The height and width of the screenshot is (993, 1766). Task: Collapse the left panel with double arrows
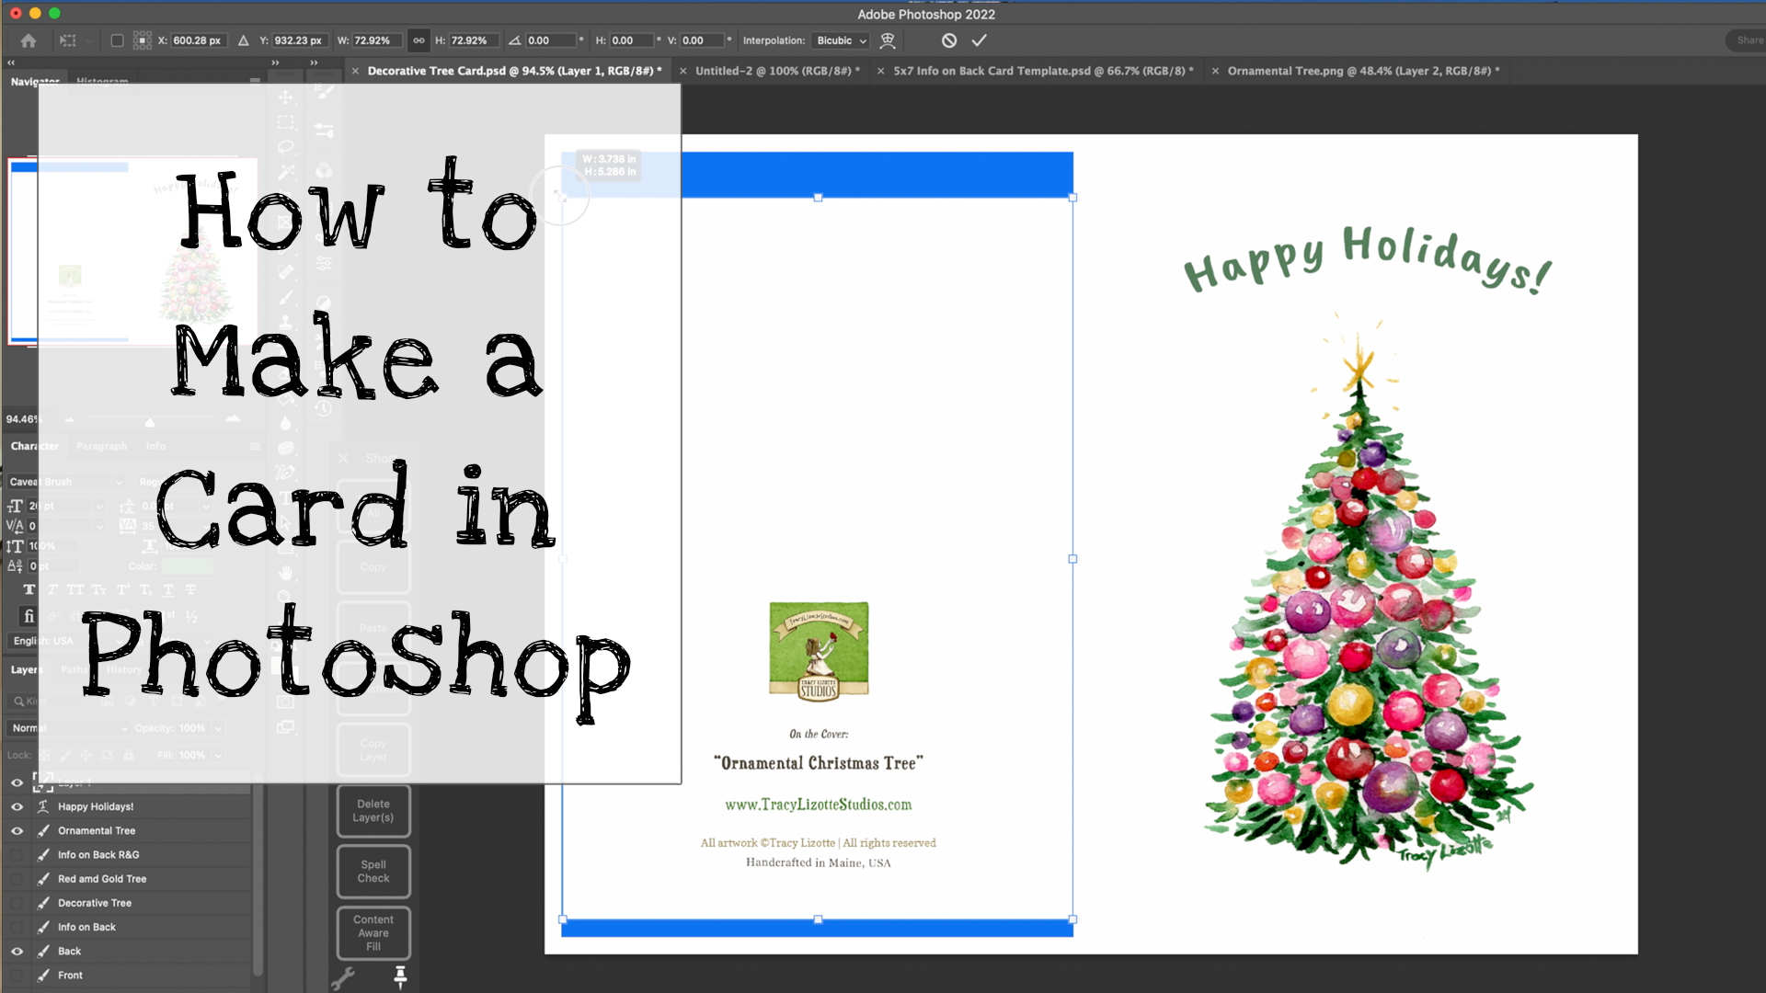click(x=11, y=63)
